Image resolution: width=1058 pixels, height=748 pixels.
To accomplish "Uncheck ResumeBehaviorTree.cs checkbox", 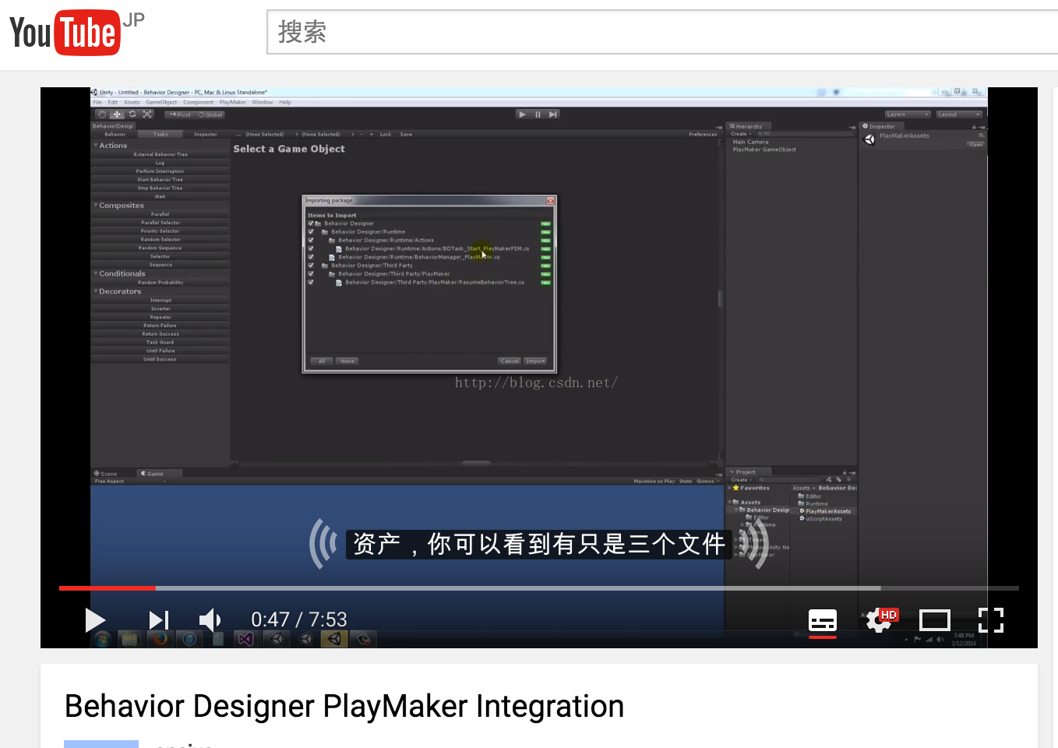I will pyautogui.click(x=311, y=282).
